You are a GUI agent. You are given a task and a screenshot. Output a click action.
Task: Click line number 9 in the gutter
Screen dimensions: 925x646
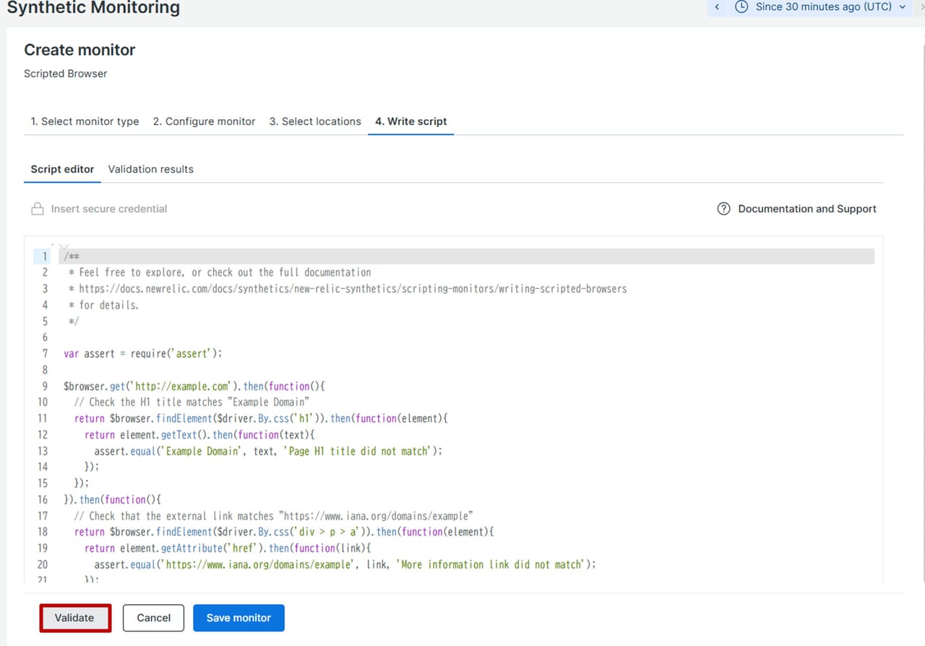(x=45, y=386)
